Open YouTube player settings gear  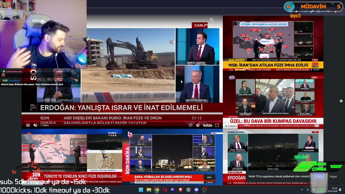[x=198, y=125]
